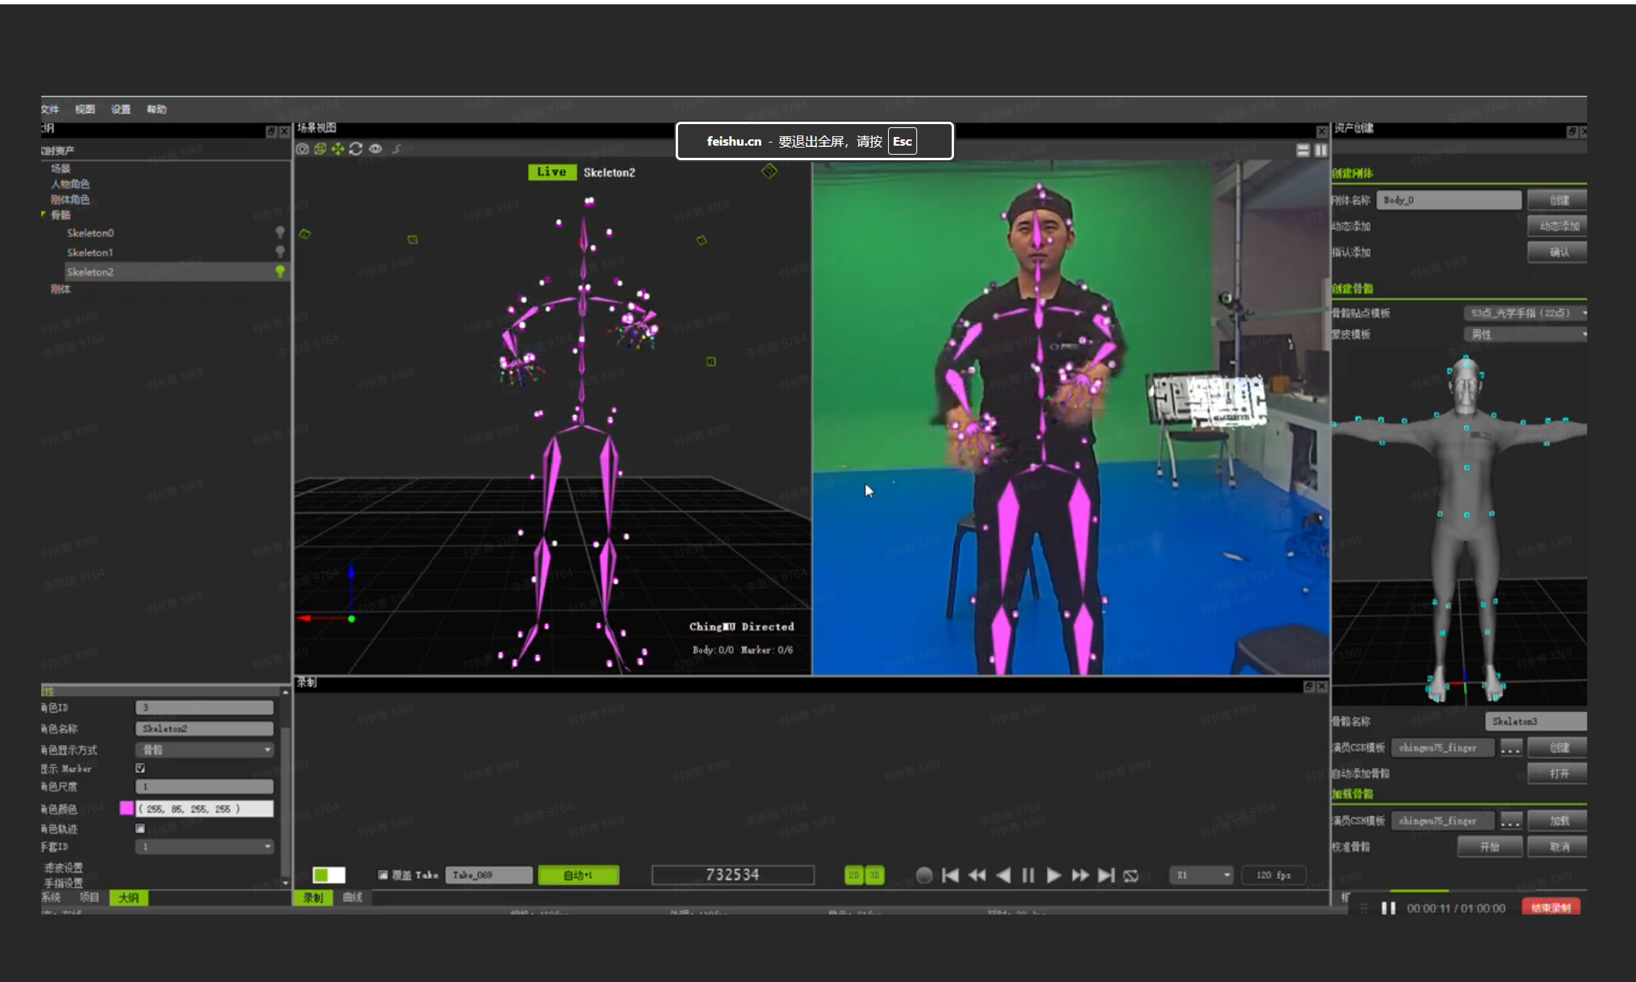The image size is (1636, 982).
Task: Jump to first frame with skip-back icon
Action: pyautogui.click(x=950, y=876)
